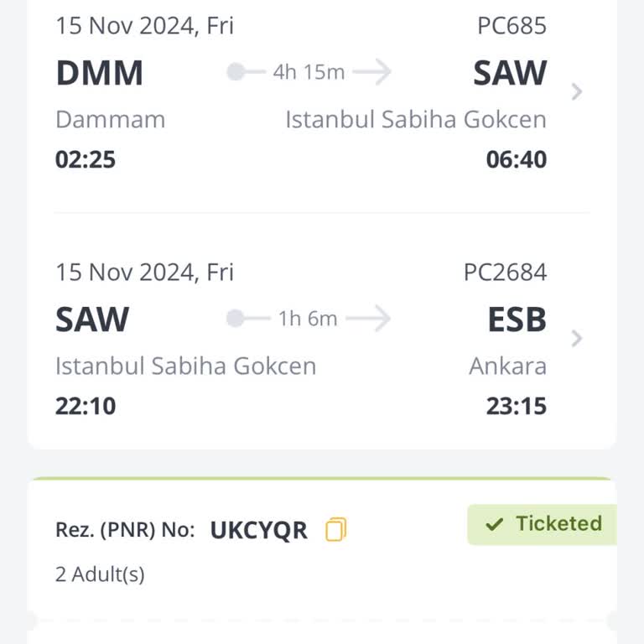This screenshot has height=644, width=644.
Task: Tap flight number PC2684
Action: [x=505, y=273]
